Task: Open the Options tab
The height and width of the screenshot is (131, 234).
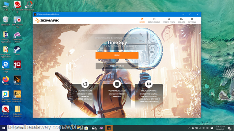Action: click(192, 20)
